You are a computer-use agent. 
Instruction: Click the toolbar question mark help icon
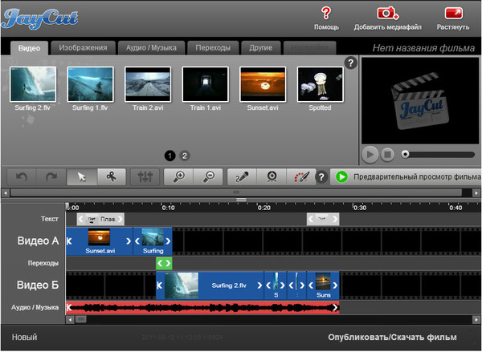321,177
